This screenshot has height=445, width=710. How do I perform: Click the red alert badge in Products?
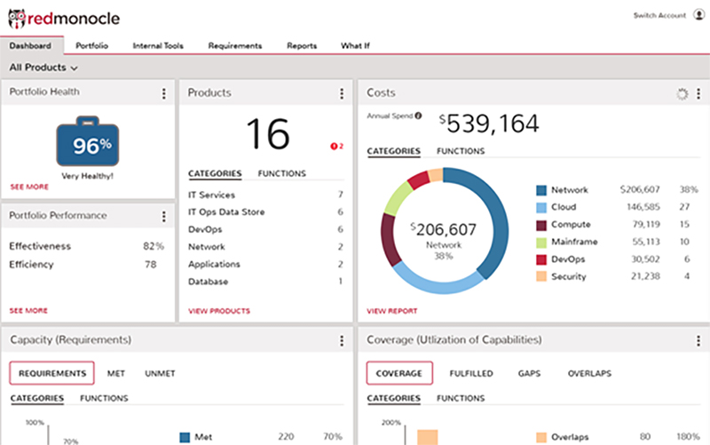tap(335, 146)
